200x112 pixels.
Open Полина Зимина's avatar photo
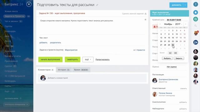point(155,94)
